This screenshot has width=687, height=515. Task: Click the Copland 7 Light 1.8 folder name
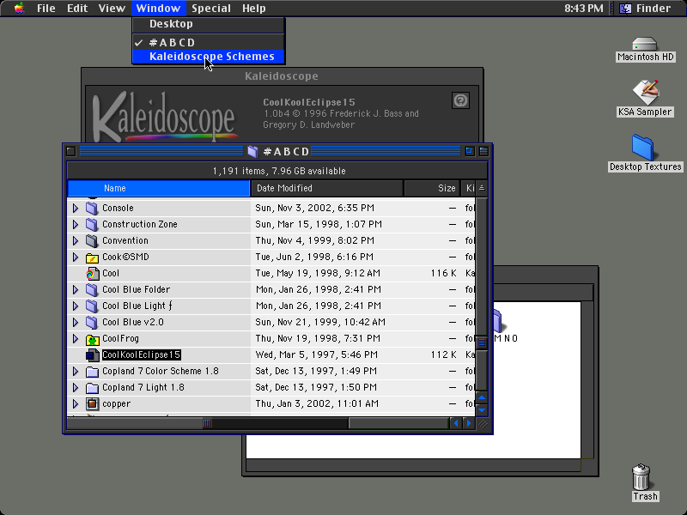click(x=143, y=388)
